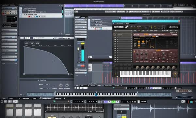
Task: Adjust the AudioWarp Formant knob
Action: point(67,86)
